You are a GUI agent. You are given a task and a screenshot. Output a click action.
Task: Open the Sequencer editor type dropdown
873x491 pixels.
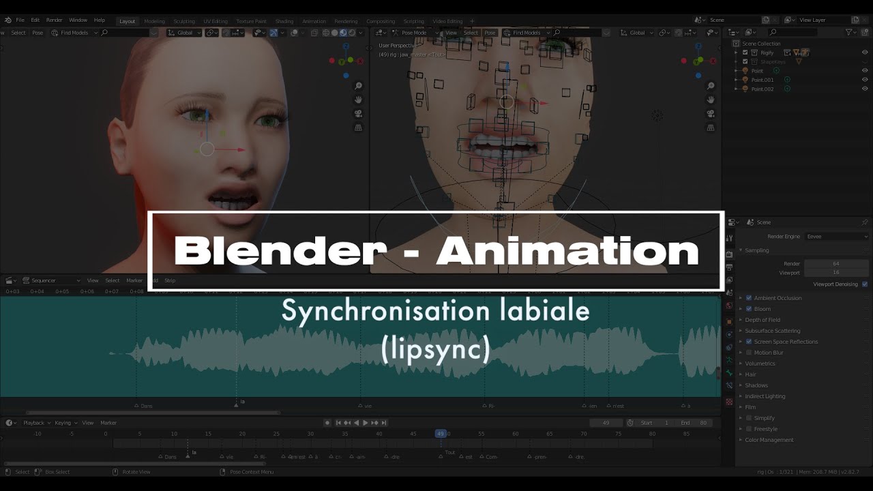[x=51, y=280]
